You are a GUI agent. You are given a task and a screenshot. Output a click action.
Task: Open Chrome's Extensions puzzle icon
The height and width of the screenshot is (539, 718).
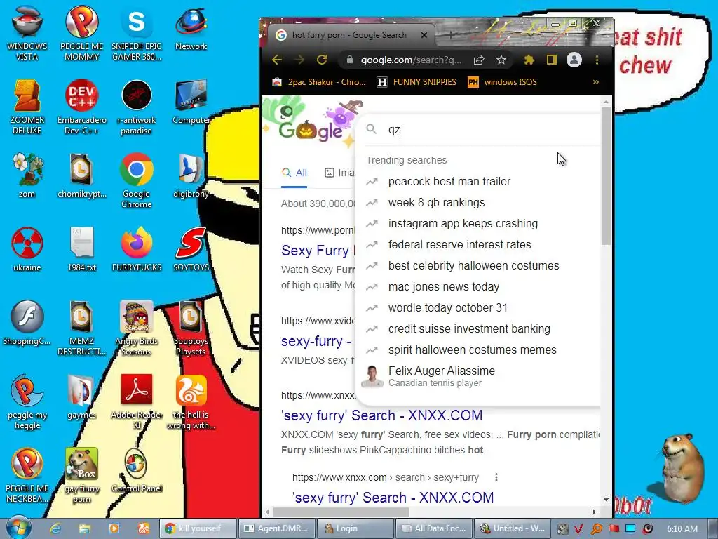point(529,60)
